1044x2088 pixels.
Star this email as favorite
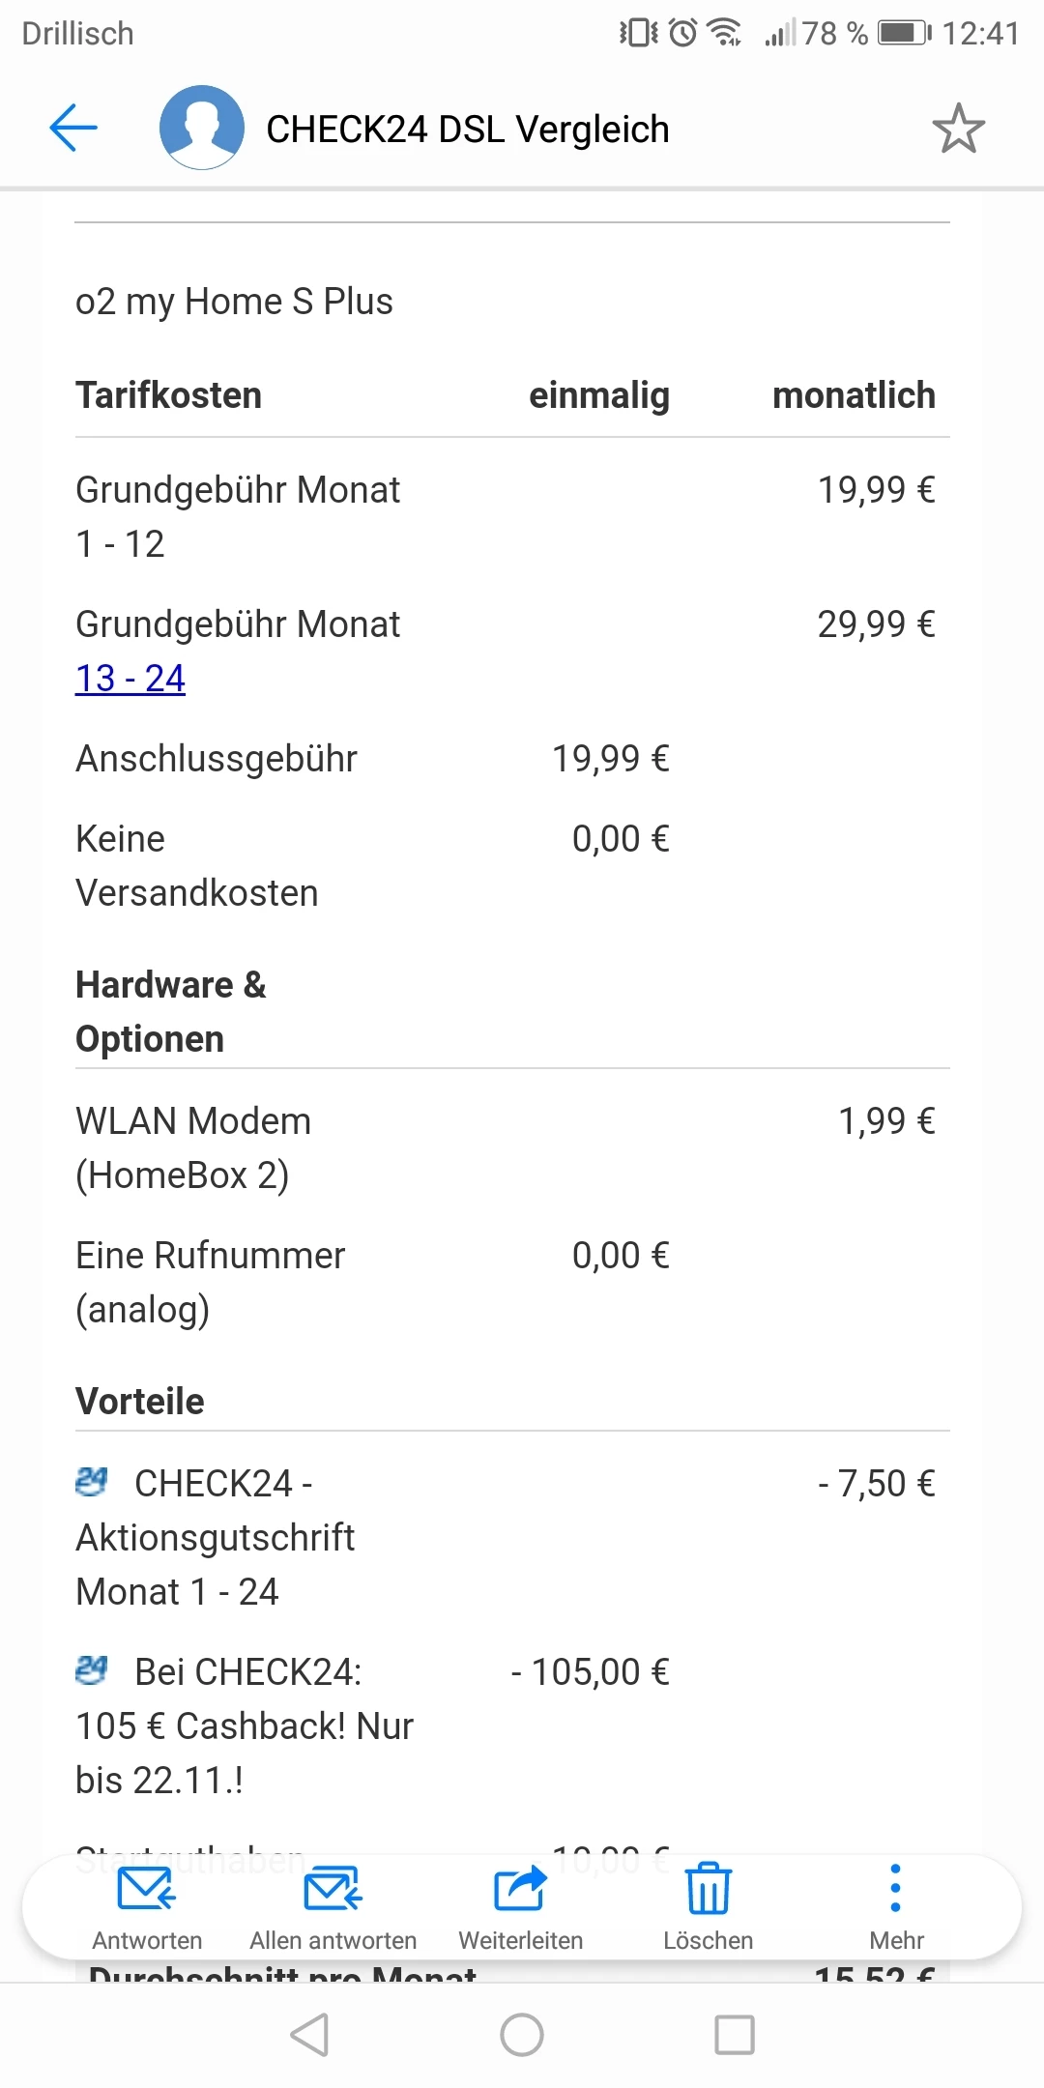958,129
